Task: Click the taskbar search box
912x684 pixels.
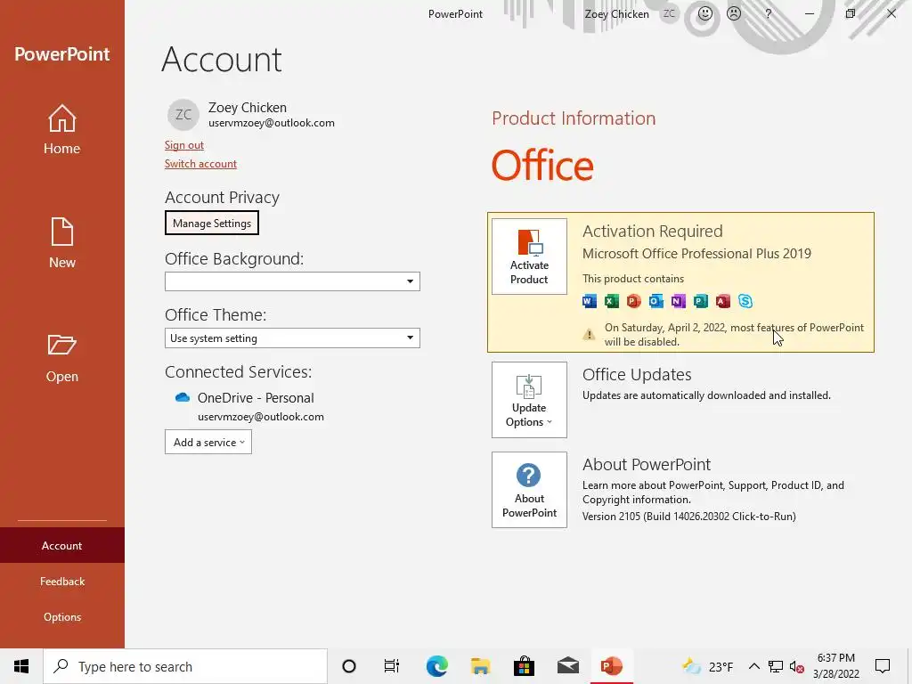Action: (185, 666)
